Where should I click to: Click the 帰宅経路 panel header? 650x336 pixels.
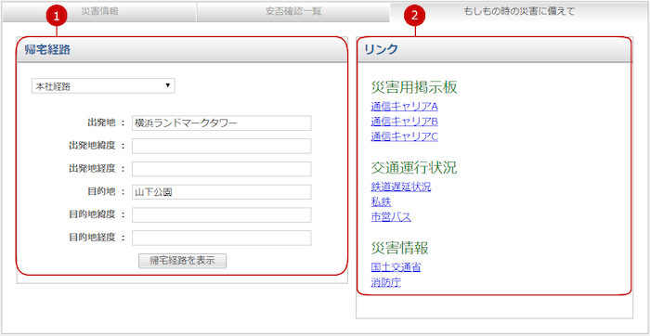(182, 50)
